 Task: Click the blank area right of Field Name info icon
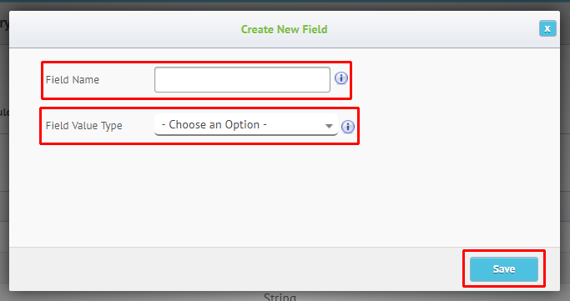454,79
